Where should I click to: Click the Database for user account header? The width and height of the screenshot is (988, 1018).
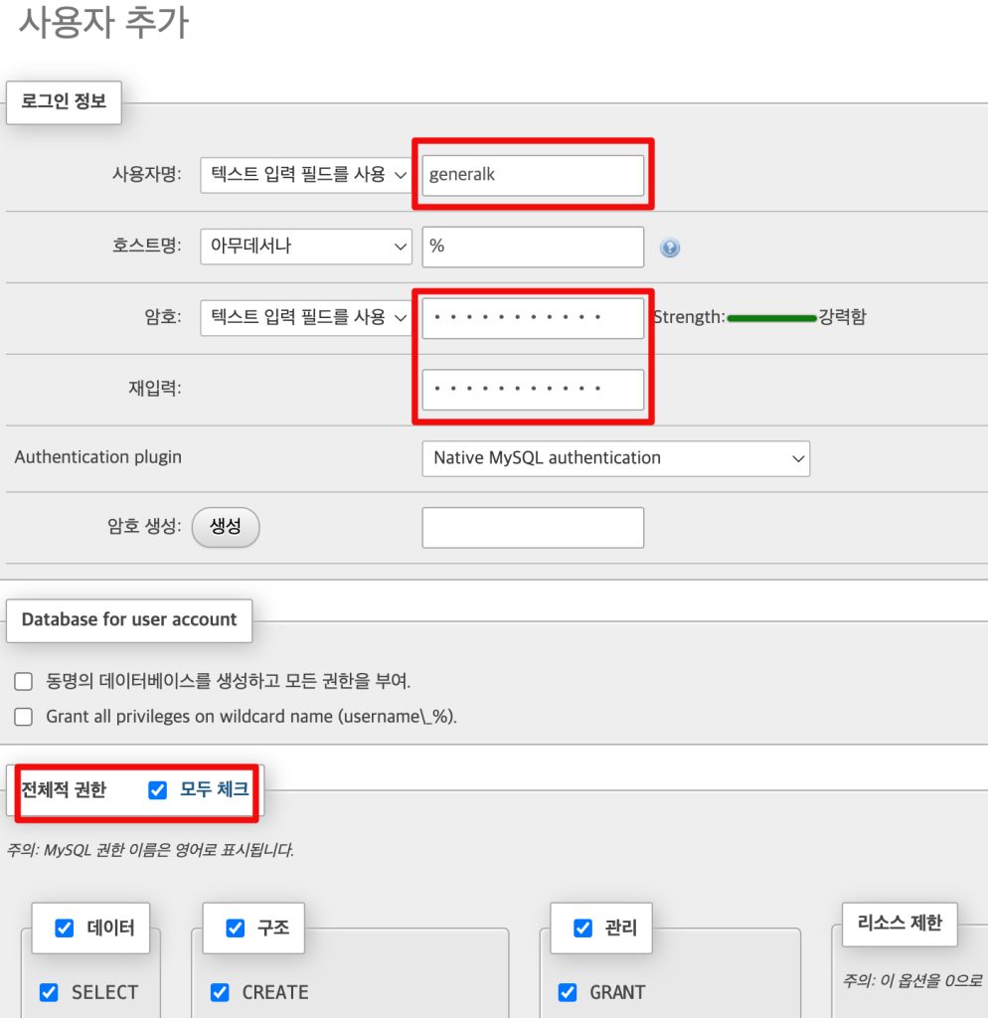tap(129, 620)
